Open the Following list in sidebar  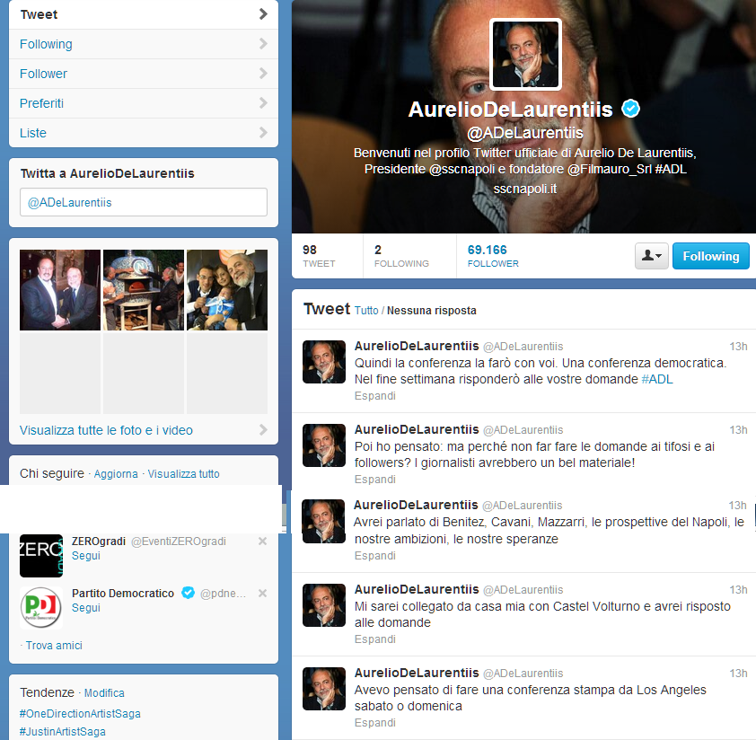[x=144, y=44]
